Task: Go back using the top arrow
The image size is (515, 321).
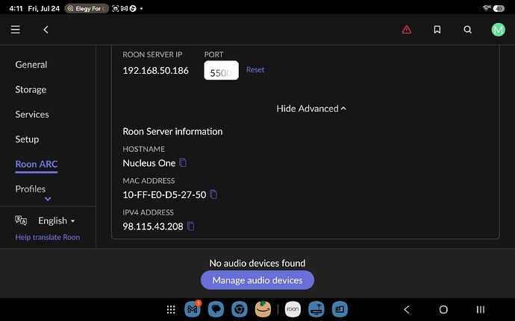Action: tap(46, 30)
